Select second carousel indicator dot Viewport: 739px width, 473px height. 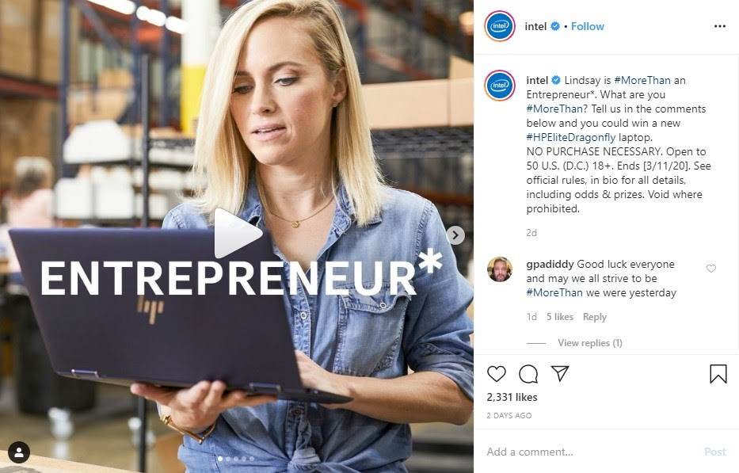tap(228, 459)
